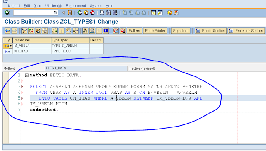The height and width of the screenshot is (151, 266).
Task: Open the System menu
Action: (x=96, y=6)
